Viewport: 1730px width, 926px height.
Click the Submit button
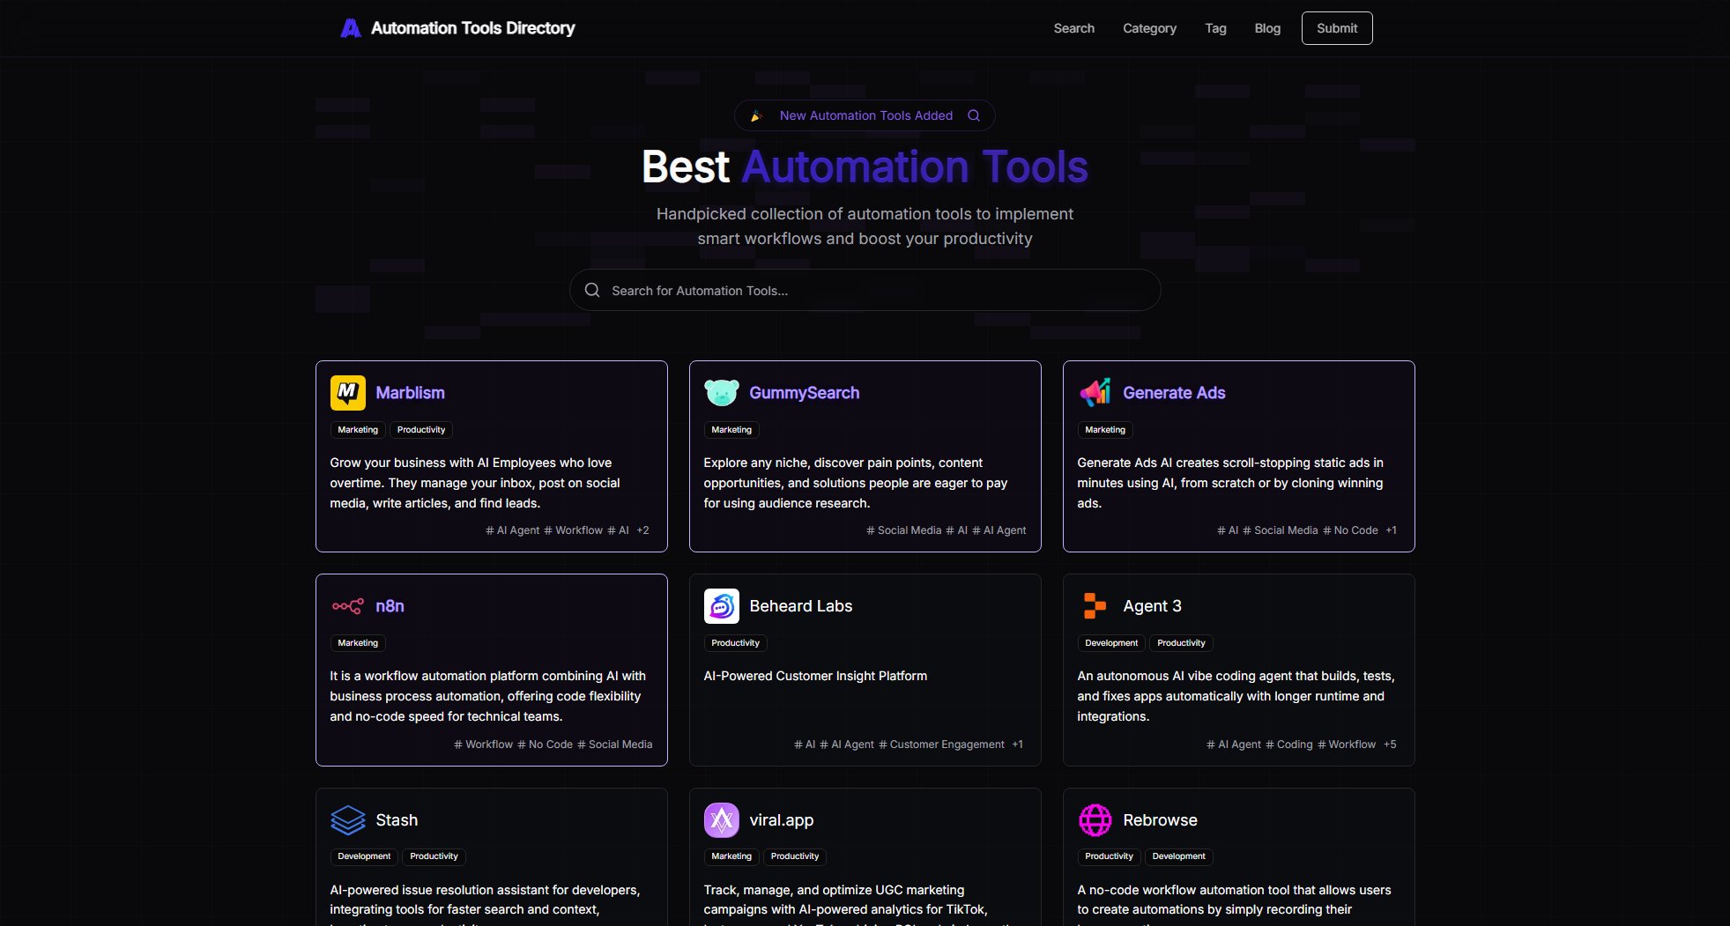click(1337, 28)
